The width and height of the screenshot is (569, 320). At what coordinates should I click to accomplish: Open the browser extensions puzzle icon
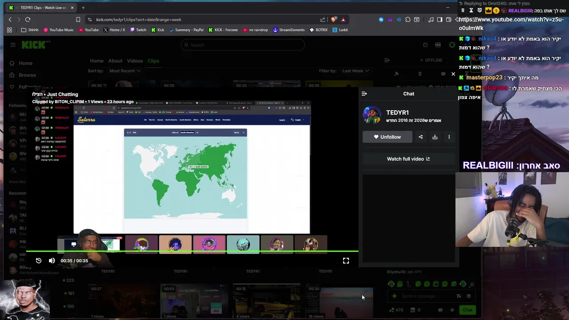[x=408, y=20]
